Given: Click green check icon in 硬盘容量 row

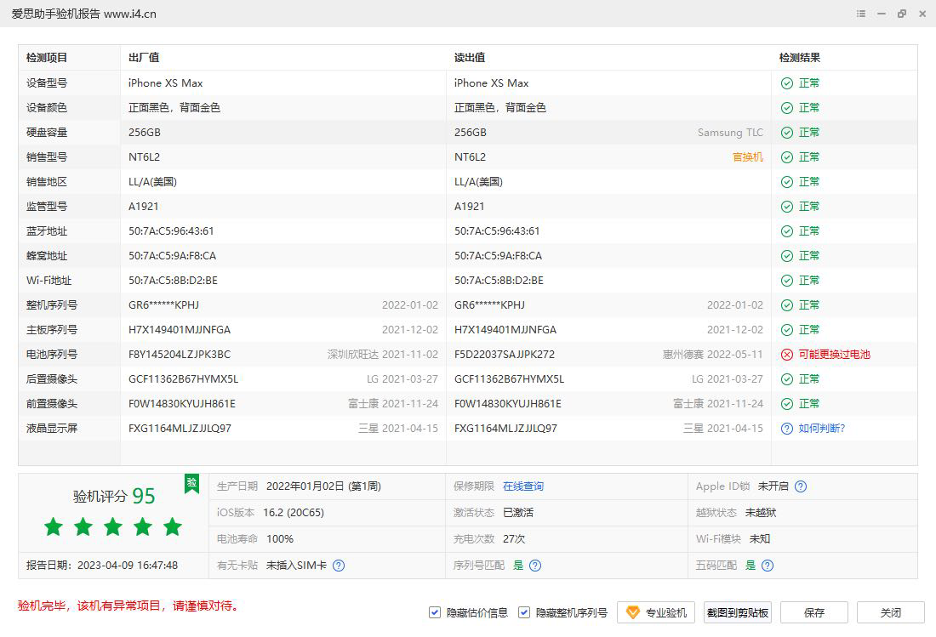Looking at the screenshot, I should 787,133.
